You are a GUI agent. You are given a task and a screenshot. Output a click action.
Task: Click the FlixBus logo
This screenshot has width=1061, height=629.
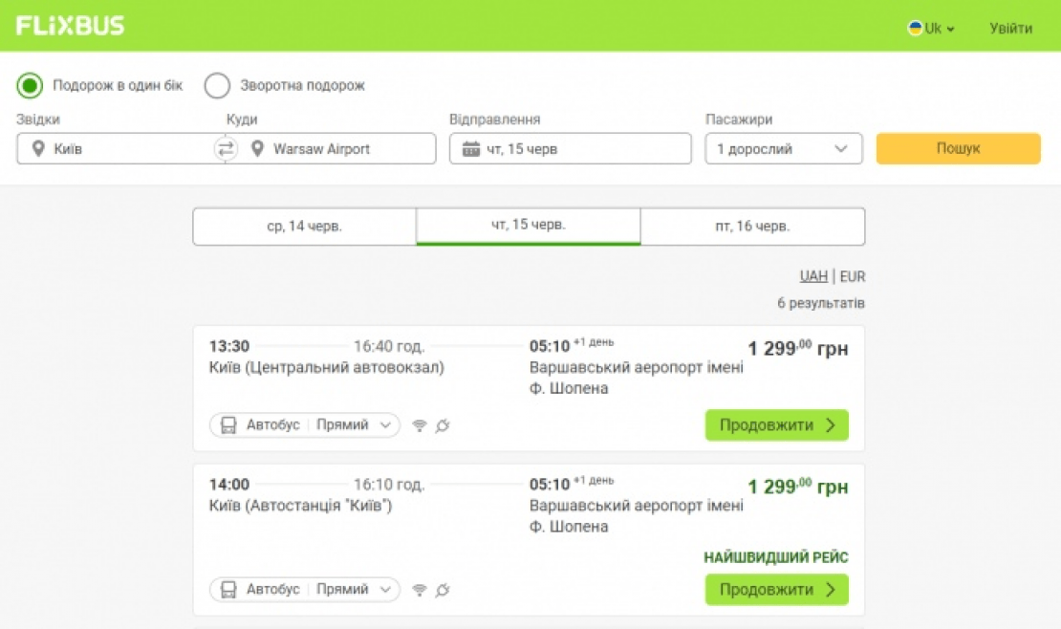[x=71, y=26]
